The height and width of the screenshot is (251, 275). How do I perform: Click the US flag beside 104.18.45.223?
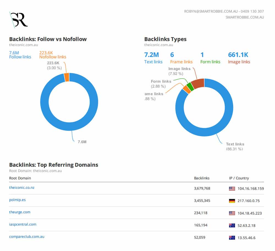point(232,213)
